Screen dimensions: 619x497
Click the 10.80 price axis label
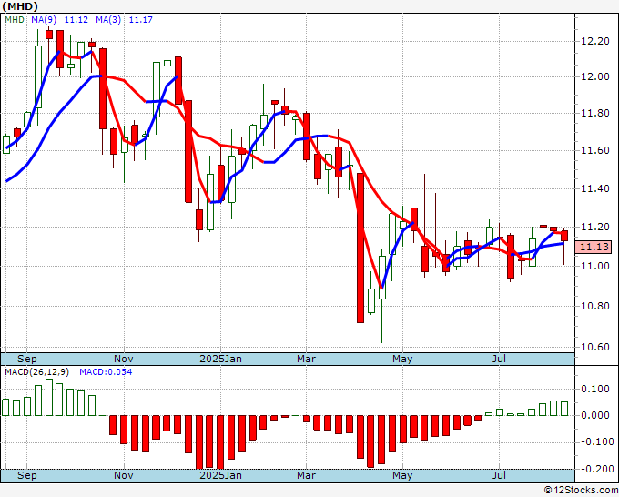(x=595, y=306)
